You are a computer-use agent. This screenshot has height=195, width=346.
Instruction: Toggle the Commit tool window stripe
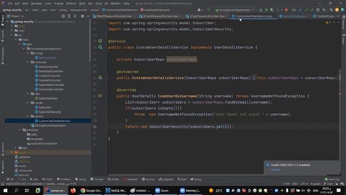(x=3, y=36)
